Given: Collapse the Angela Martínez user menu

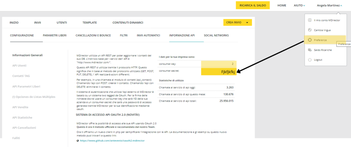Looking at the screenshot, I should coord(329,5).
